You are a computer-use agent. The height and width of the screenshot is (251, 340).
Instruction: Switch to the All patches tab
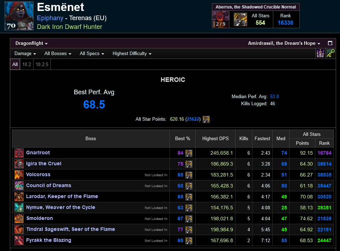click(15, 64)
